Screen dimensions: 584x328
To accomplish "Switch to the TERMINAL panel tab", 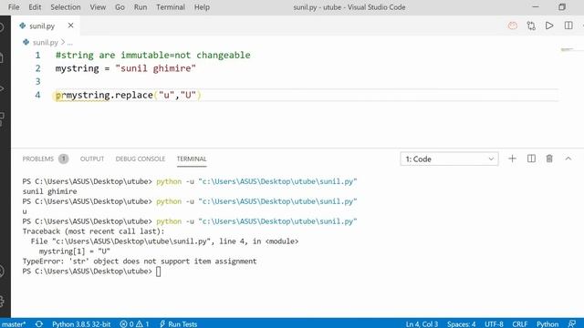I will point(192,159).
